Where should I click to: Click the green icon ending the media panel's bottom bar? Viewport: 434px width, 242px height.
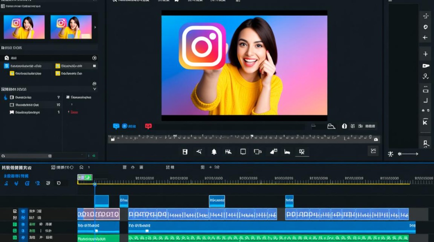tap(94, 156)
